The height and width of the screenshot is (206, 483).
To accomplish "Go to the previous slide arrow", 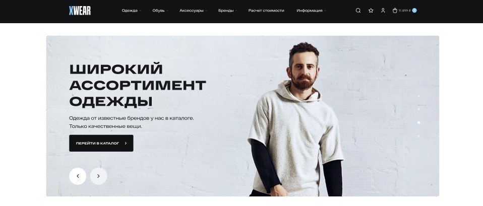I will pyautogui.click(x=78, y=176).
